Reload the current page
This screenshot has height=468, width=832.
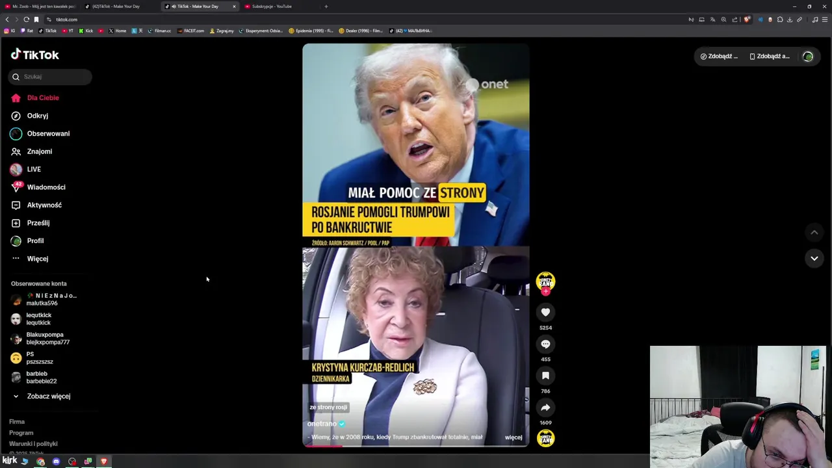26,19
